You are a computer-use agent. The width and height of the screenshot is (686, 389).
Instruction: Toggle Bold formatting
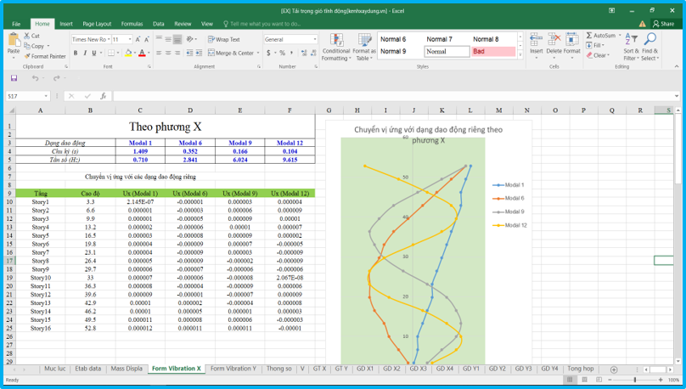coord(75,53)
